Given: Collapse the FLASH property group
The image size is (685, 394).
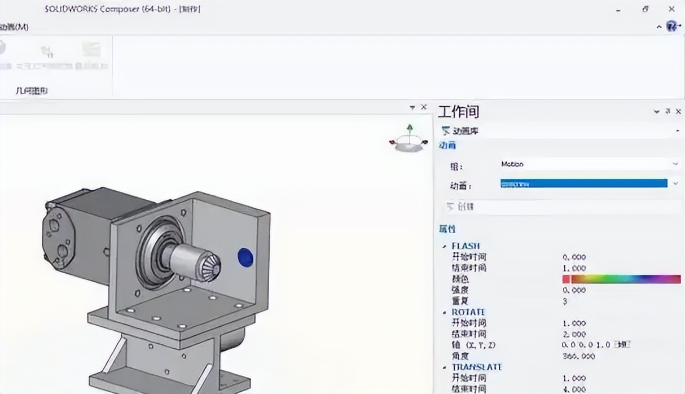Looking at the screenshot, I should pyautogui.click(x=445, y=247).
